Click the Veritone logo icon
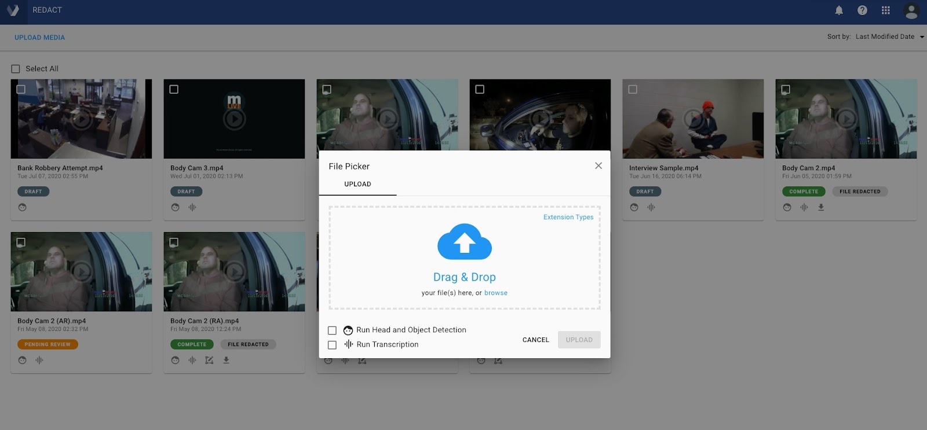 [x=13, y=10]
